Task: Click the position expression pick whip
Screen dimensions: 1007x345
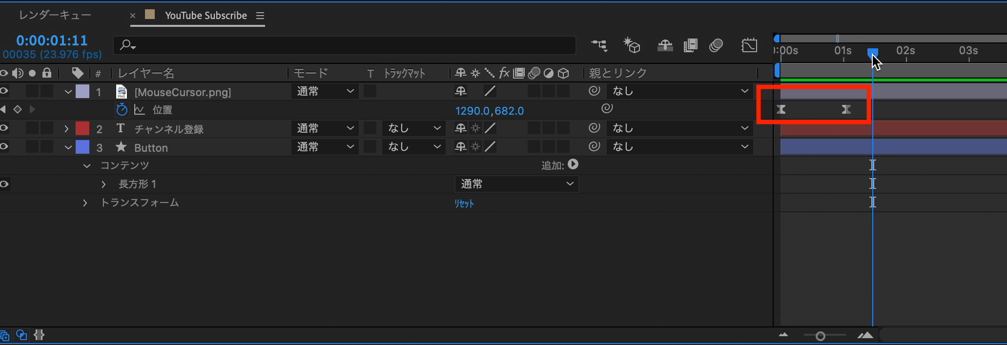Action: [x=607, y=108]
